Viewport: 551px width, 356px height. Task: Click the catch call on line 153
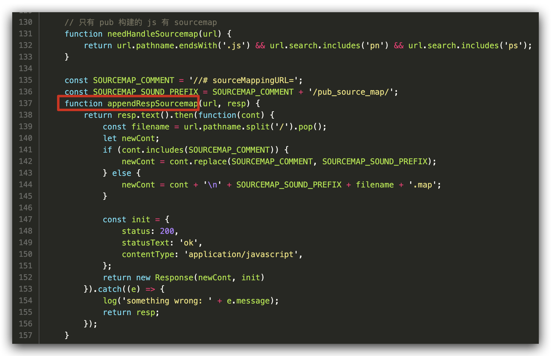[110, 289]
